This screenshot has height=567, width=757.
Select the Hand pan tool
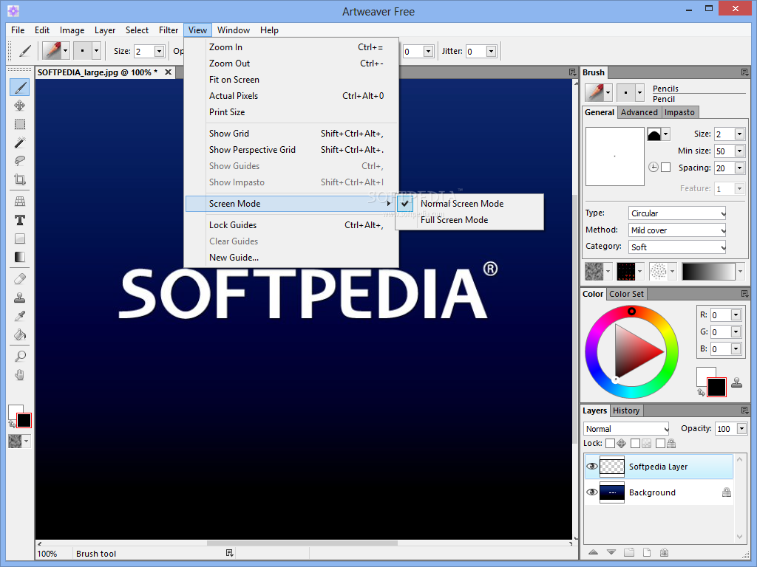pyautogui.click(x=20, y=375)
